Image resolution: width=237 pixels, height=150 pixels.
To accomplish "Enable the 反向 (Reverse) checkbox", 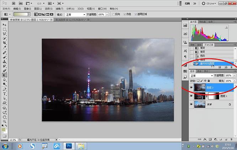I will tap(114, 14).
